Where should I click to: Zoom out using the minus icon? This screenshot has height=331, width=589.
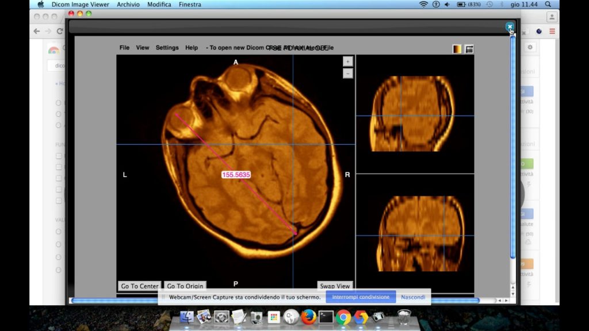347,73
